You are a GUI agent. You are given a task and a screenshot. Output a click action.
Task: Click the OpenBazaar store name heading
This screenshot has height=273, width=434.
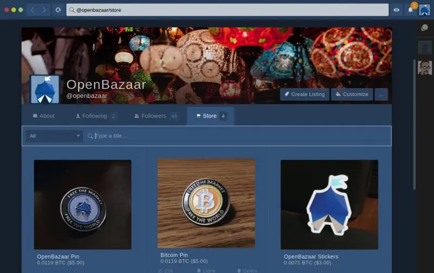coord(106,85)
